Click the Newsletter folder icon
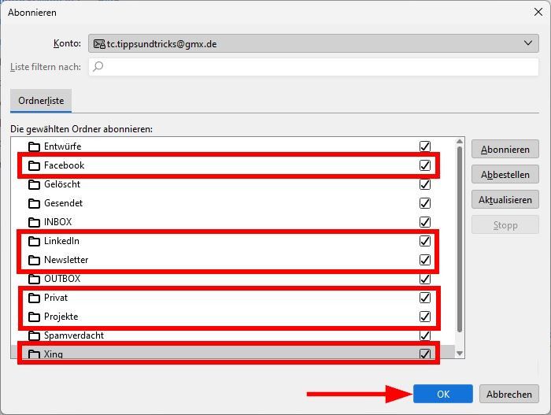The width and height of the screenshot is (551, 415). [x=34, y=260]
